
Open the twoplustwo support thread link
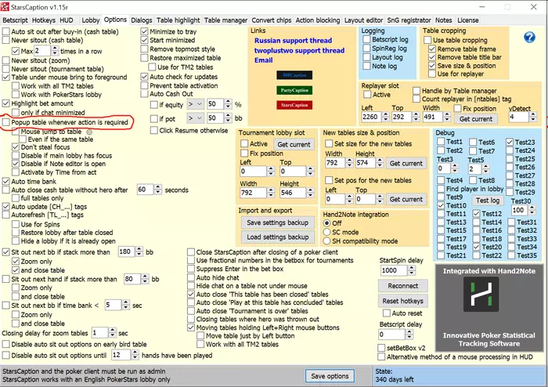tap(299, 50)
